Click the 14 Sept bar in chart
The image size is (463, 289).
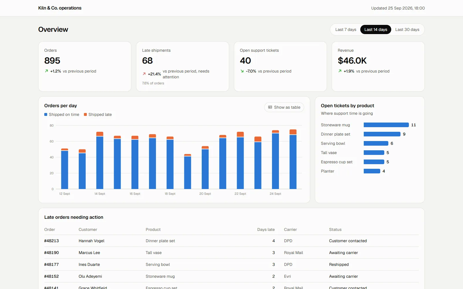pyautogui.click(x=100, y=160)
